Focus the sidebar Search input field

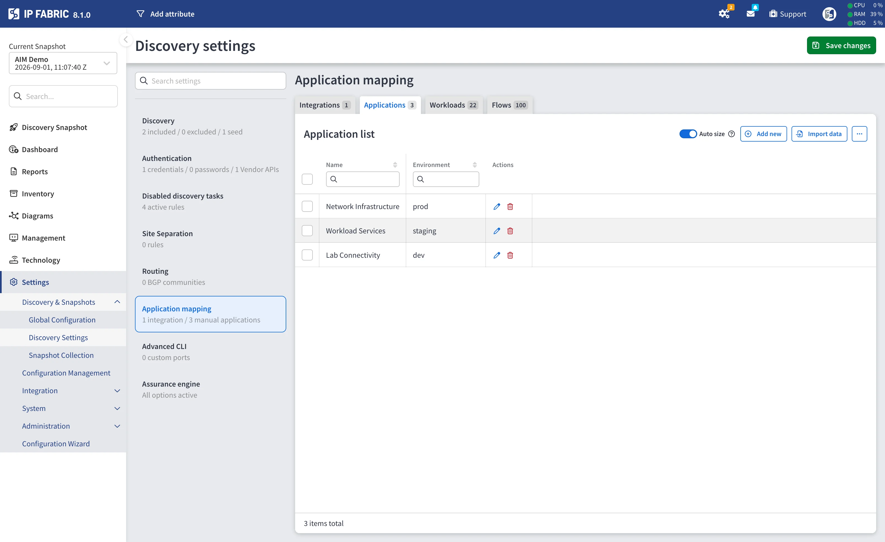(63, 96)
